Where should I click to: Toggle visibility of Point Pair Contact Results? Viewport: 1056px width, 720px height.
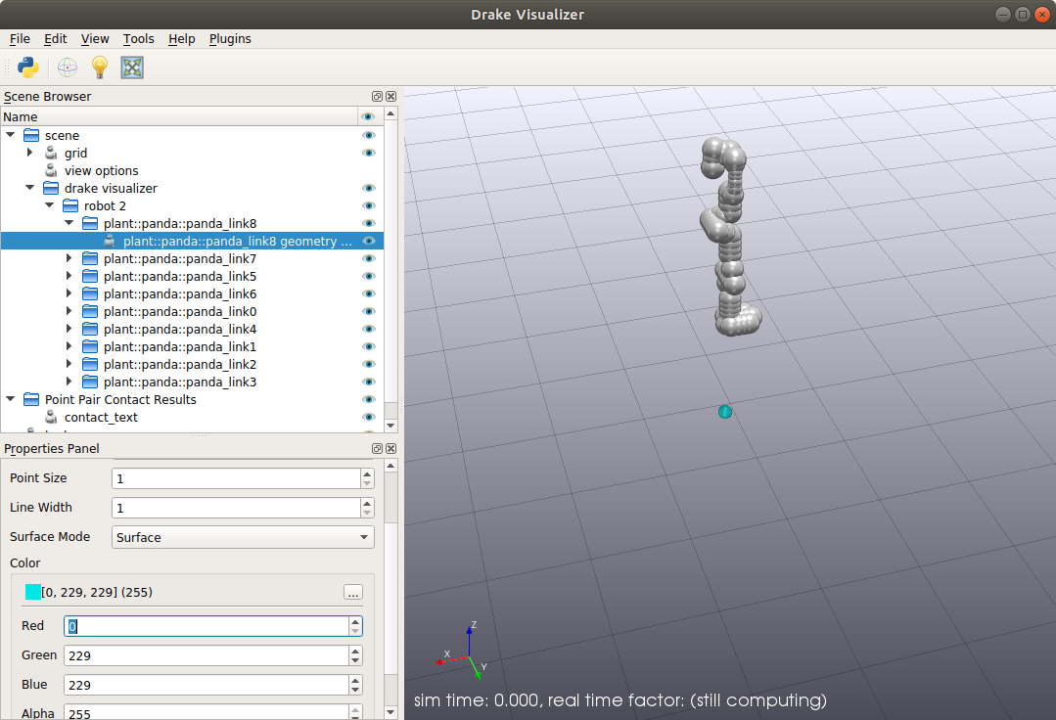click(370, 399)
